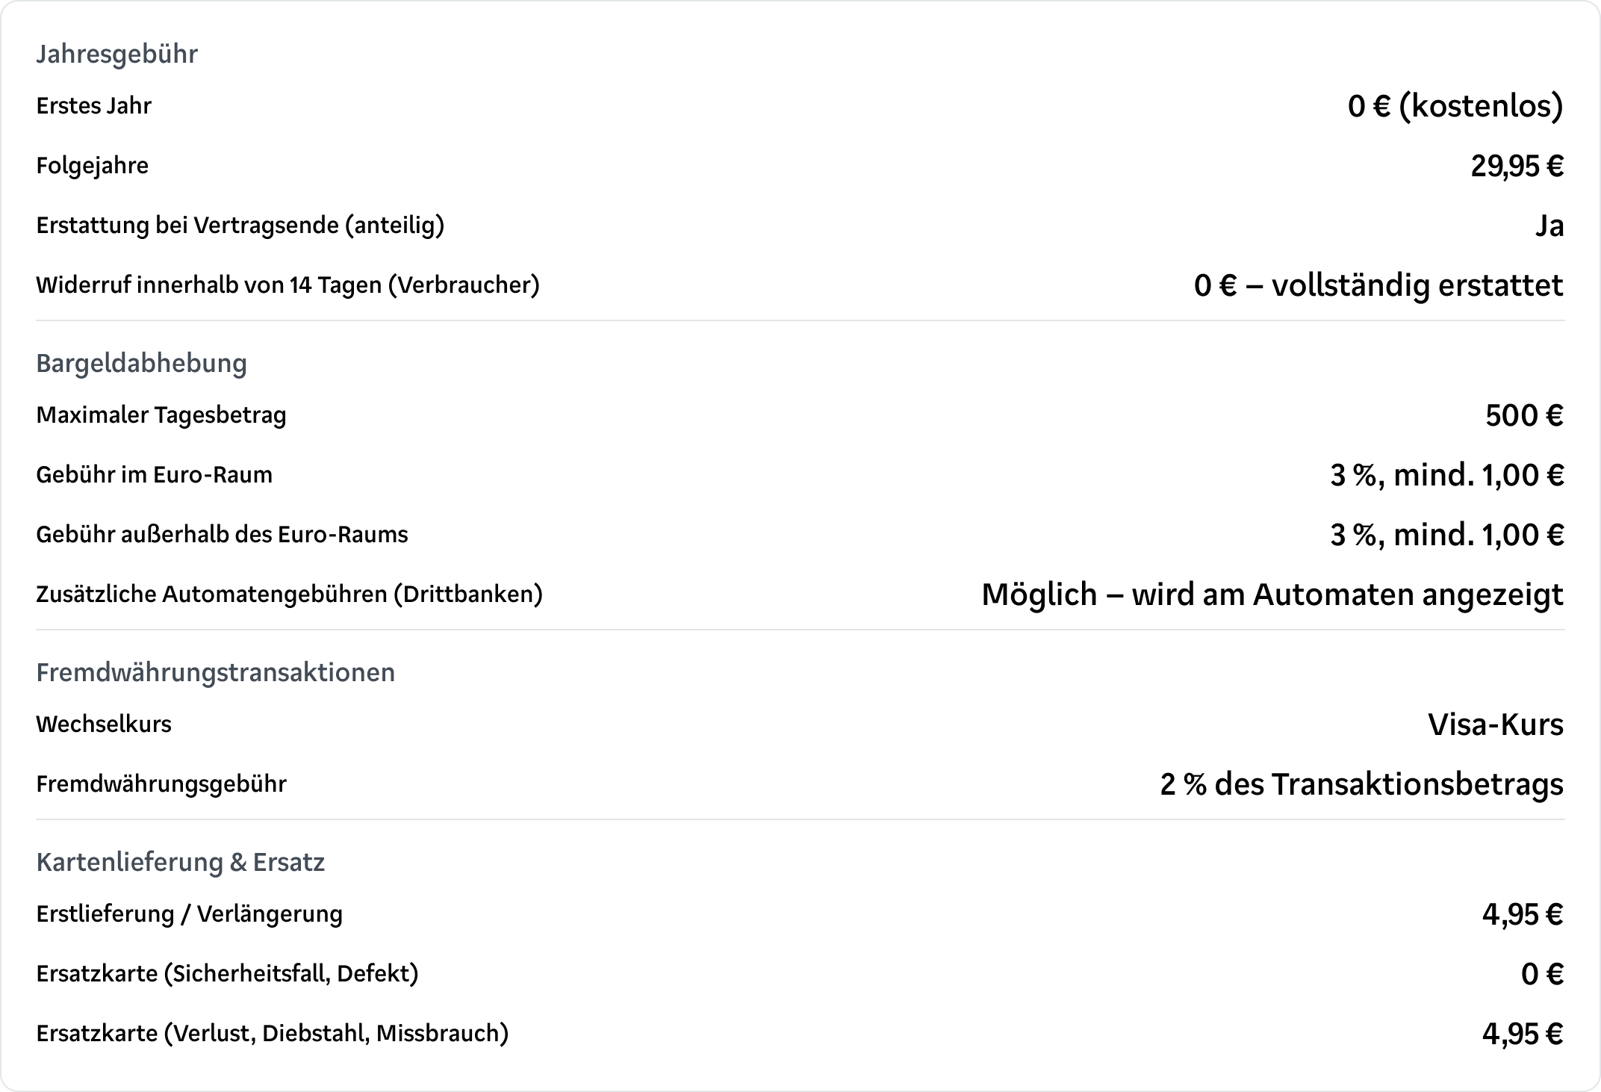Click the Fremdwährungstransaktionen section heading

[215, 672]
